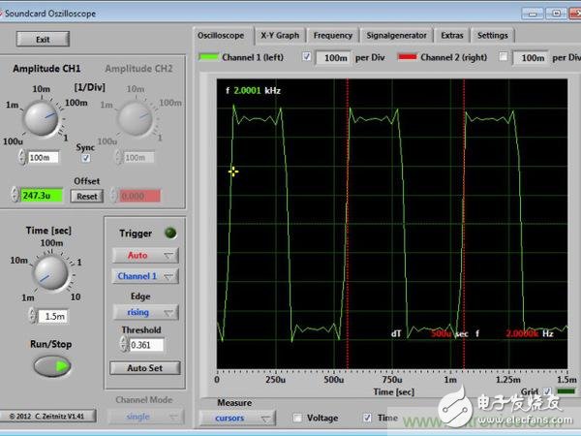Toggle the Sync checkbox
The image size is (581, 436).
pos(85,157)
